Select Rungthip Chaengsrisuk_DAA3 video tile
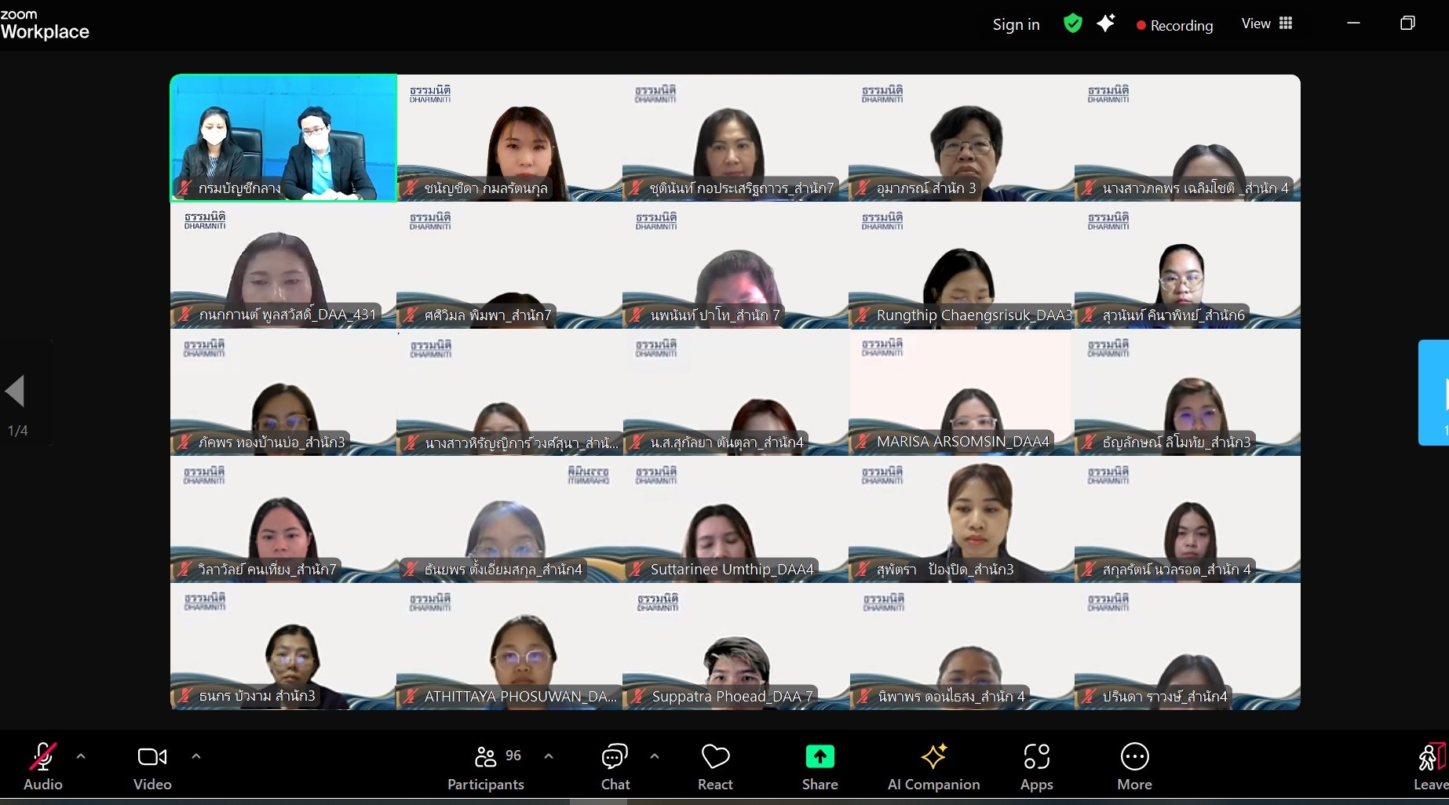The image size is (1449, 805). [961, 265]
